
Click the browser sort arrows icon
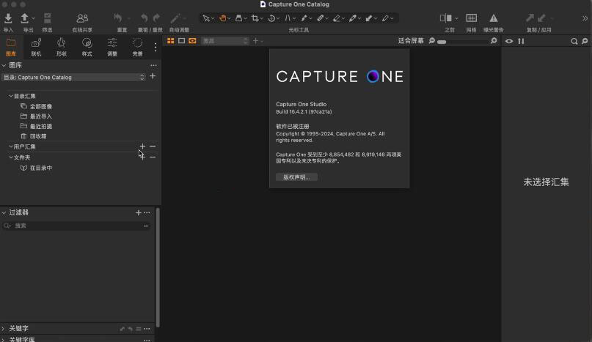[521, 41]
